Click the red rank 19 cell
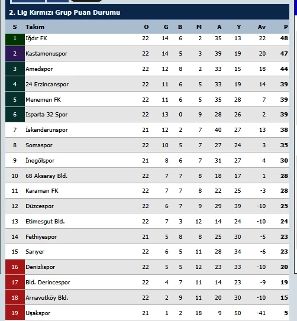This screenshot has width=297, height=321. [15, 313]
